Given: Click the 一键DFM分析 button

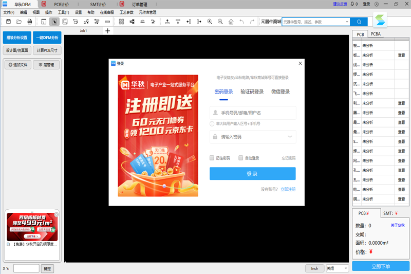Looking at the screenshot, I should pos(47,38).
